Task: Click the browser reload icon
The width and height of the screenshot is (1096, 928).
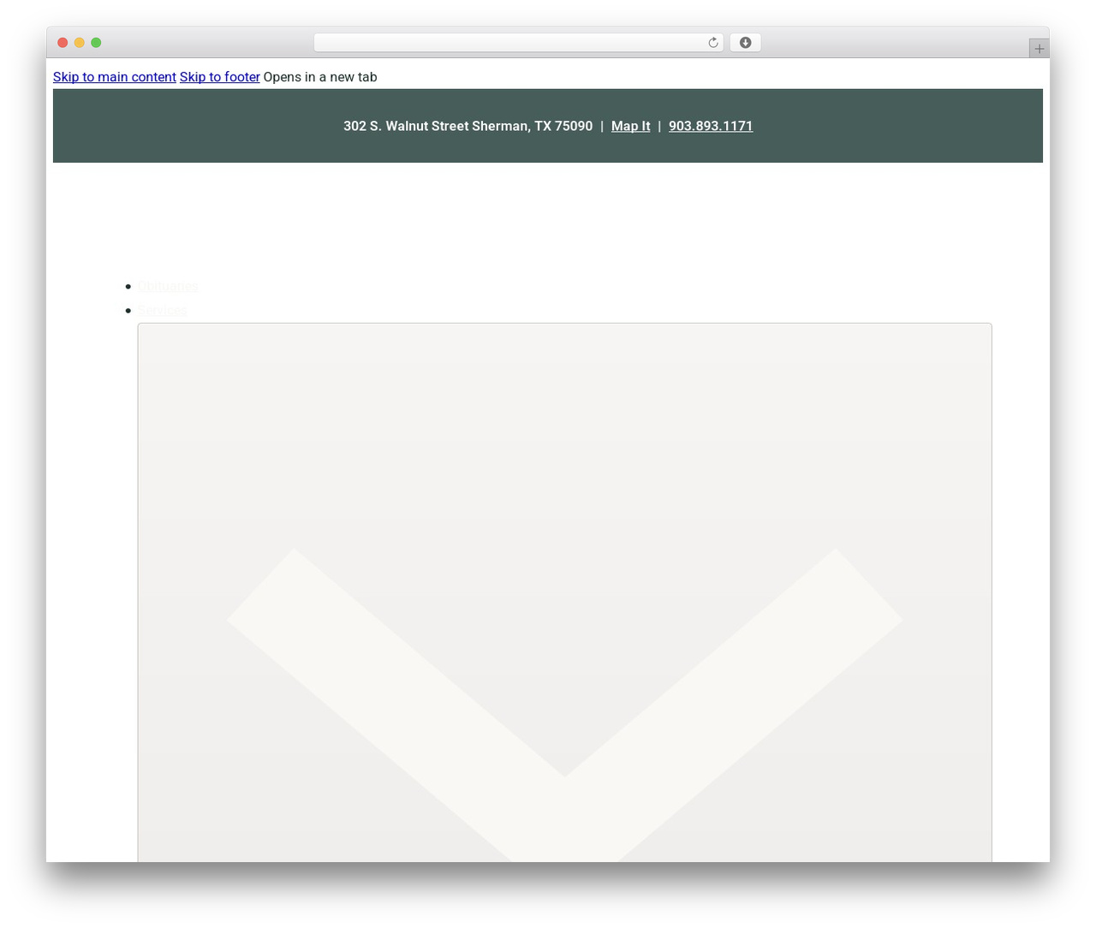Action: [x=712, y=43]
